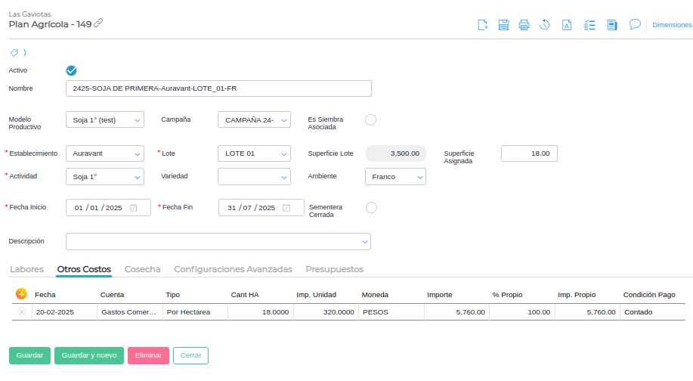The height and width of the screenshot is (381, 693).
Task: Uncheck the Activo checkbox
Action: point(72,70)
